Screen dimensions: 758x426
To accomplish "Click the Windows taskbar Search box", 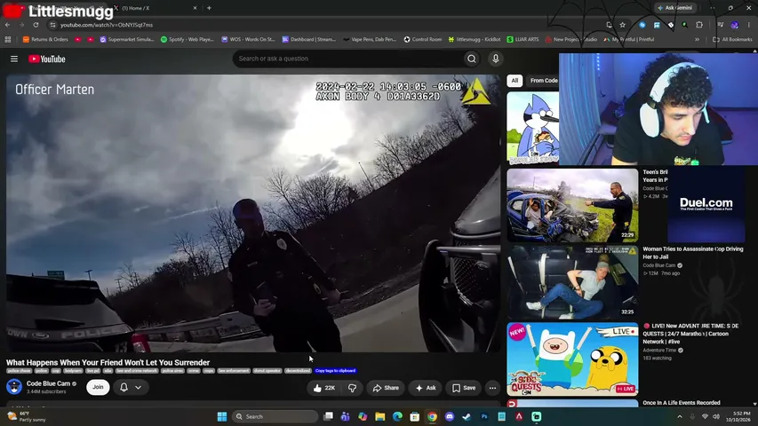I will 275,416.
